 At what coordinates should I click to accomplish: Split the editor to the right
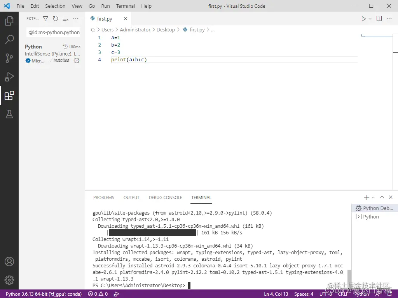click(379, 19)
